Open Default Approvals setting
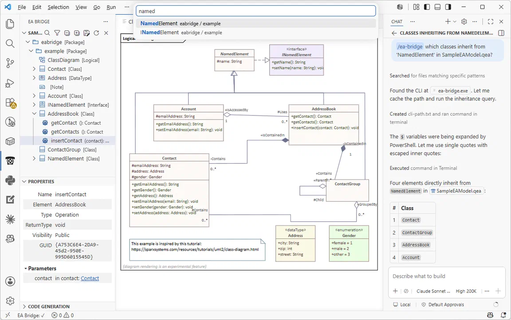This screenshot has height=320, width=511. (x=443, y=305)
